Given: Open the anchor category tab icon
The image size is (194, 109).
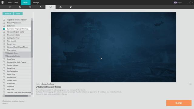Looking at the screenshot, I should click(x=61, y=7).
